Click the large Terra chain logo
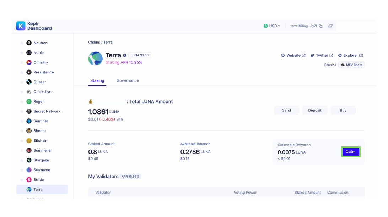 95,59
